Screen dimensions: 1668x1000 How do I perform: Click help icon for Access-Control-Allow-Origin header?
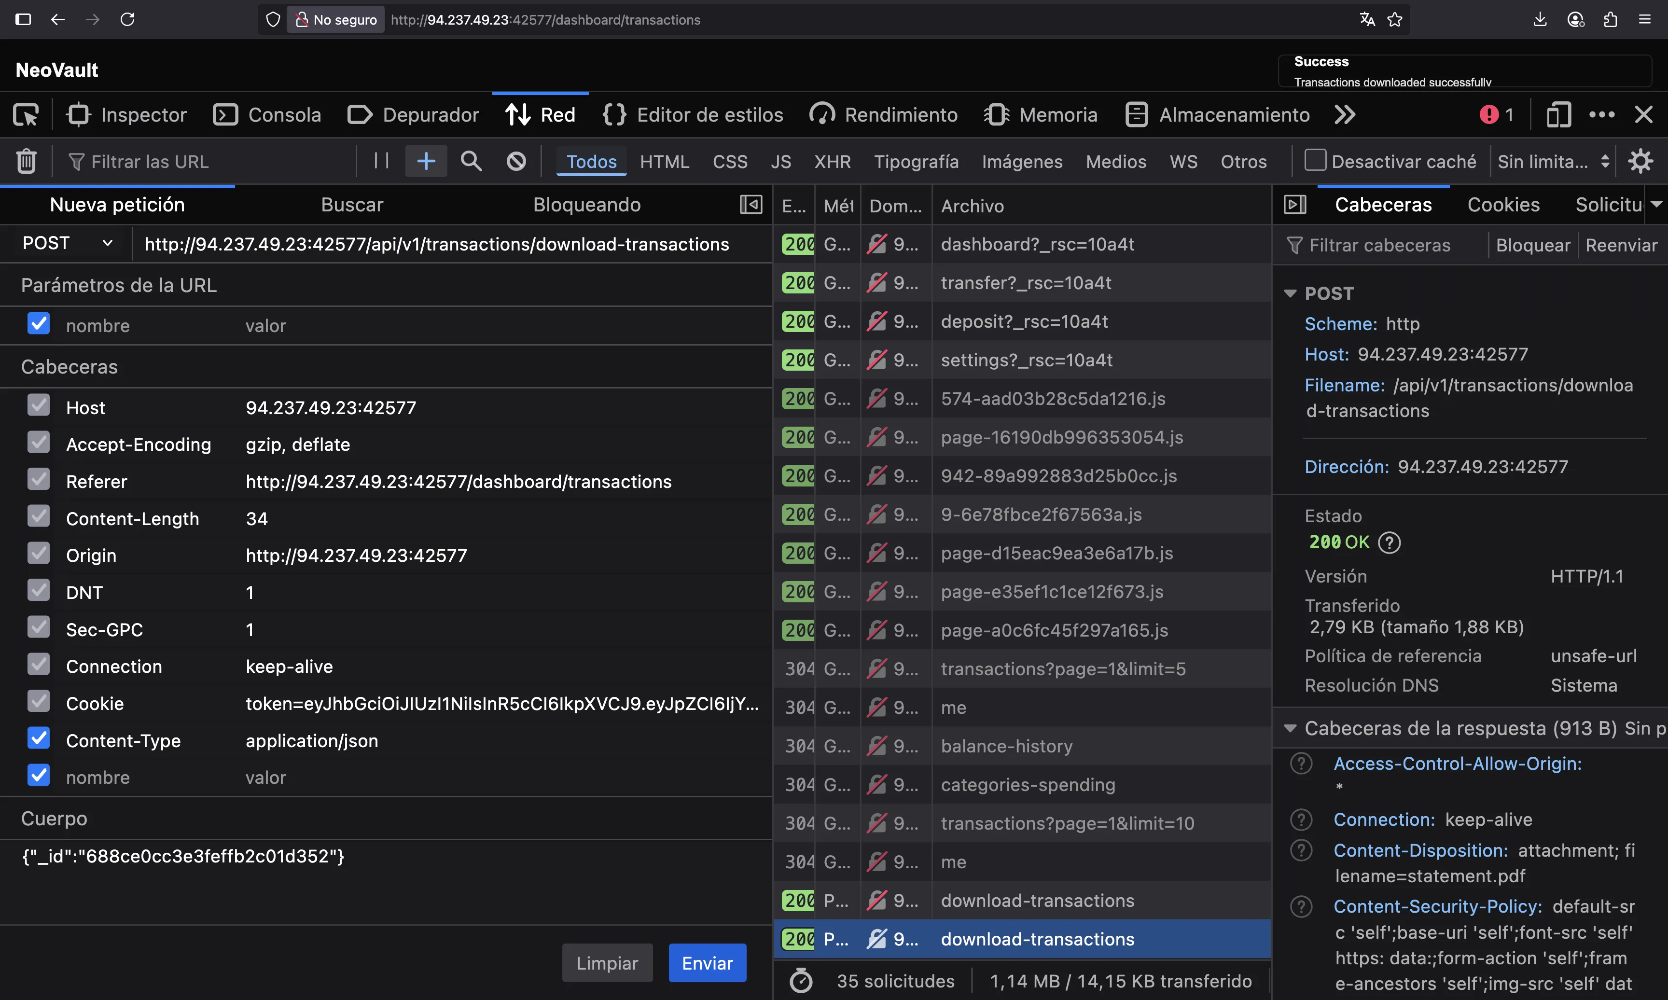click(1301, 764)
